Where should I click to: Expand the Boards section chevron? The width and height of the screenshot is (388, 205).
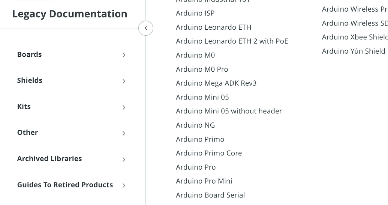pyautogui.click(x=124, y=55)
